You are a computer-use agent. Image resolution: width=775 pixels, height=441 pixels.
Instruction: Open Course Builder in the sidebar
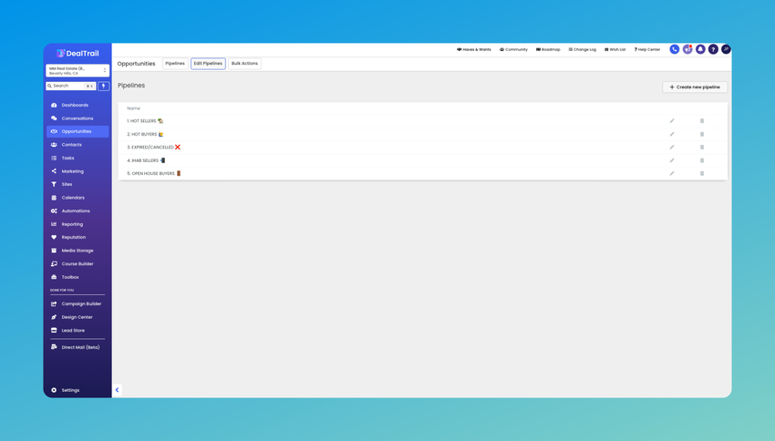pos(77,263)
